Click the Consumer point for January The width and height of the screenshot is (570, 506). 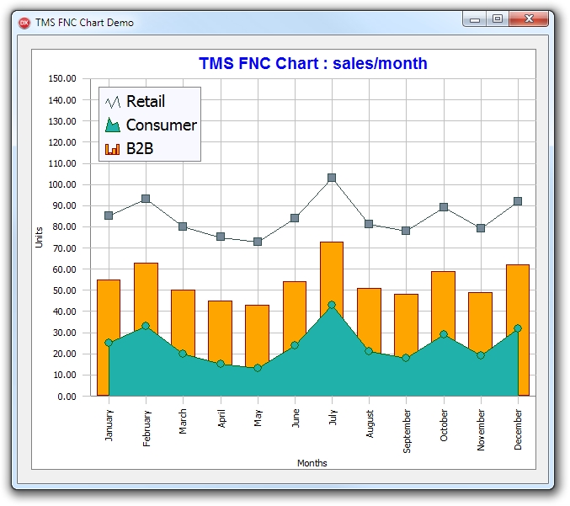pyautogui.click(x=109, y=343)
